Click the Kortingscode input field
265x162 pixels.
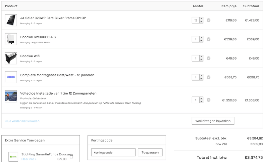[x=113, y=152]
